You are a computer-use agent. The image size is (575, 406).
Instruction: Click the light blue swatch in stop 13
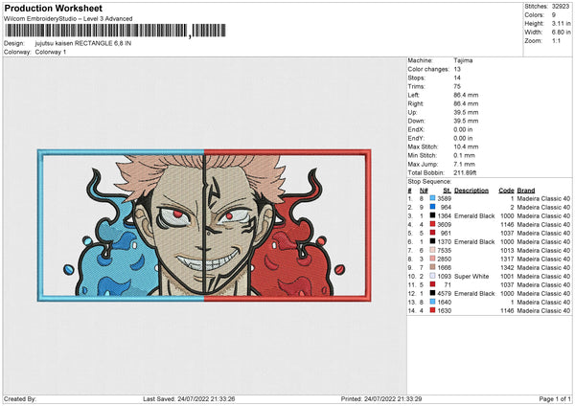pyautogui.click(x=433, y=302)
